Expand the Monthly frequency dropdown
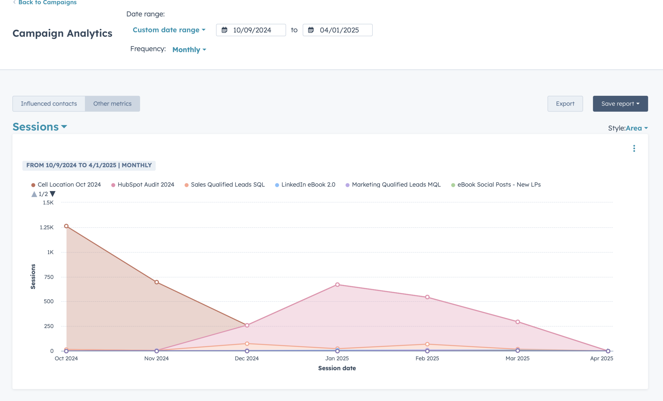Screen dimensions: 663x401 (189, 49)
